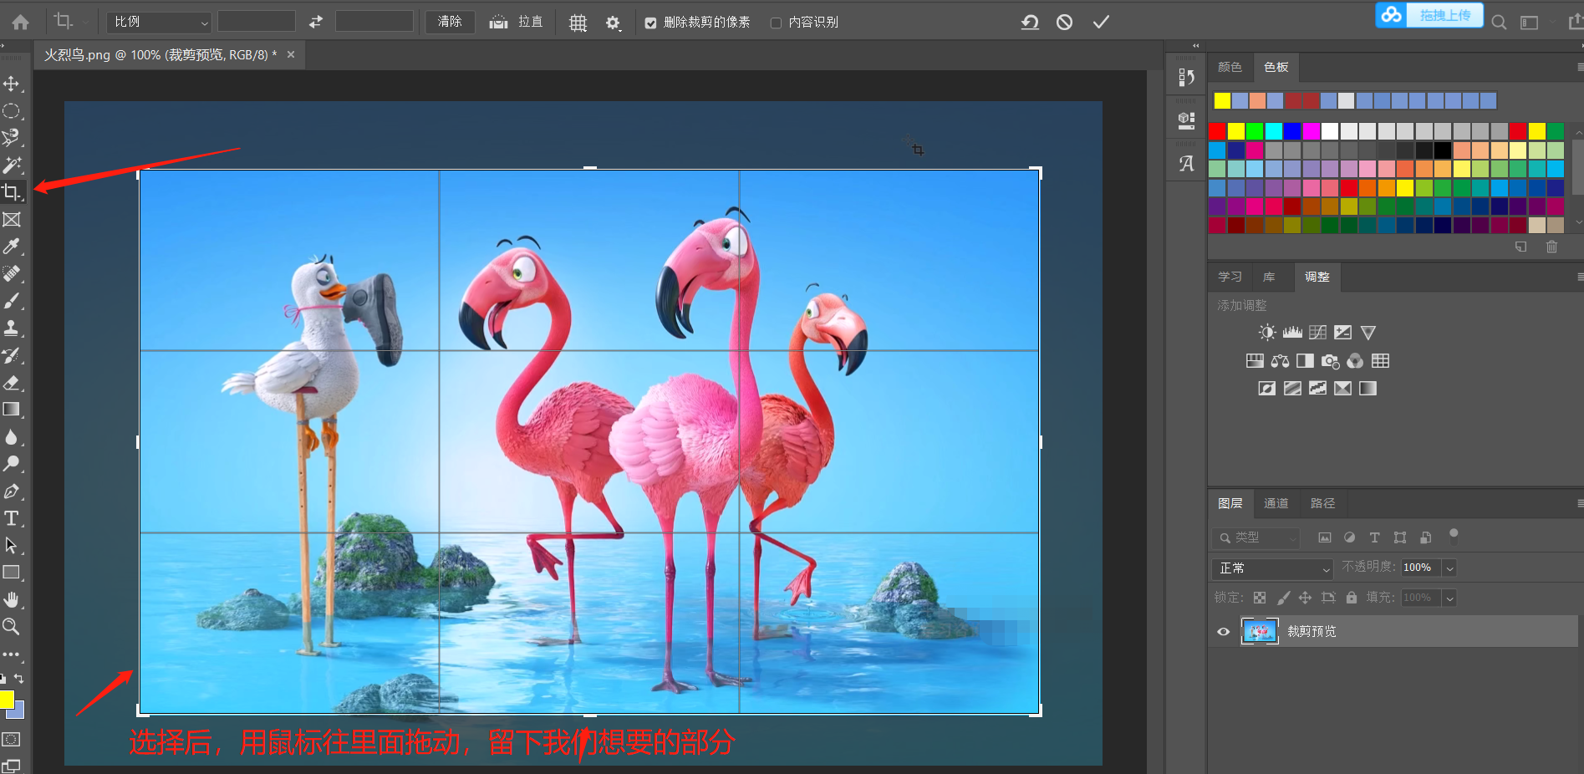The height and width of the screenshot is (774, 1584).
Task: Open blend mode 正常 dropdown
Action: [1272, 568]
